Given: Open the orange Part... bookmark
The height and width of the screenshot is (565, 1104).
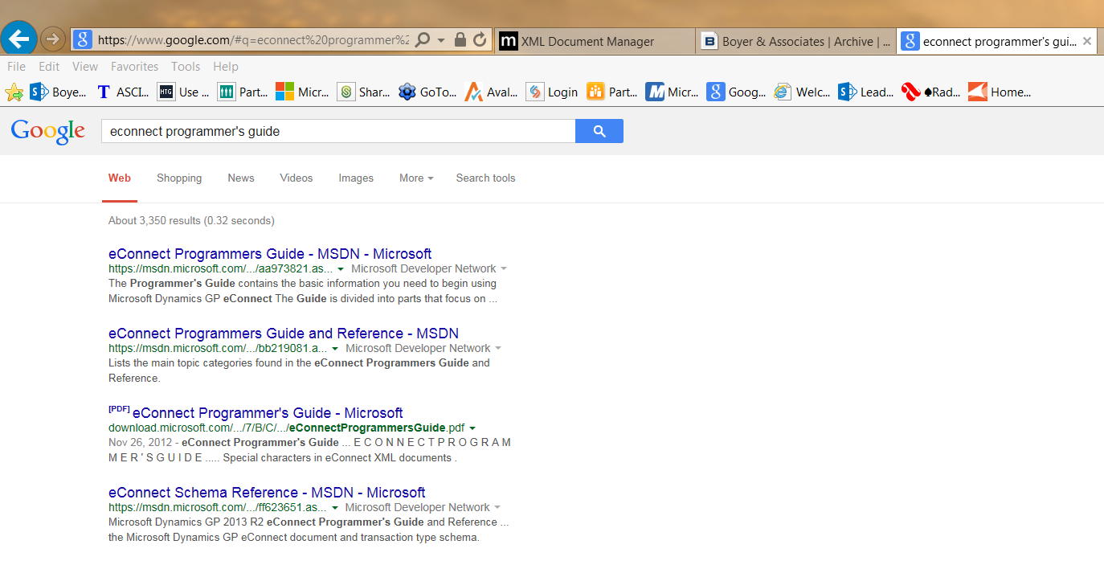Looking at the screenshot, I should click(612, 92).
